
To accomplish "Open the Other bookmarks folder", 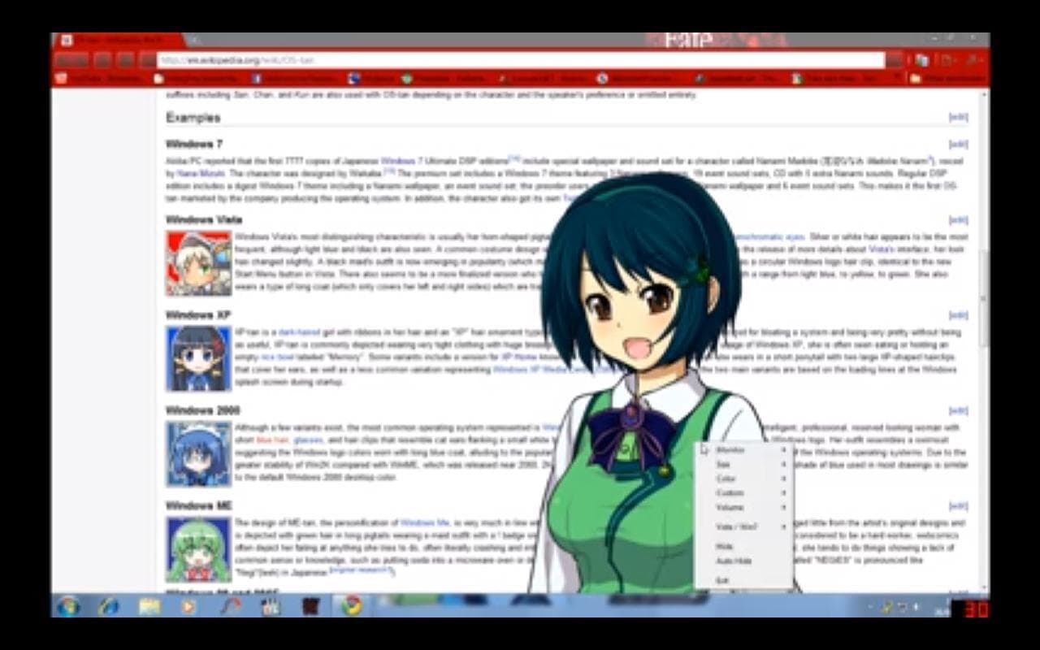I will pyautogui.click(x=947, y=79).
